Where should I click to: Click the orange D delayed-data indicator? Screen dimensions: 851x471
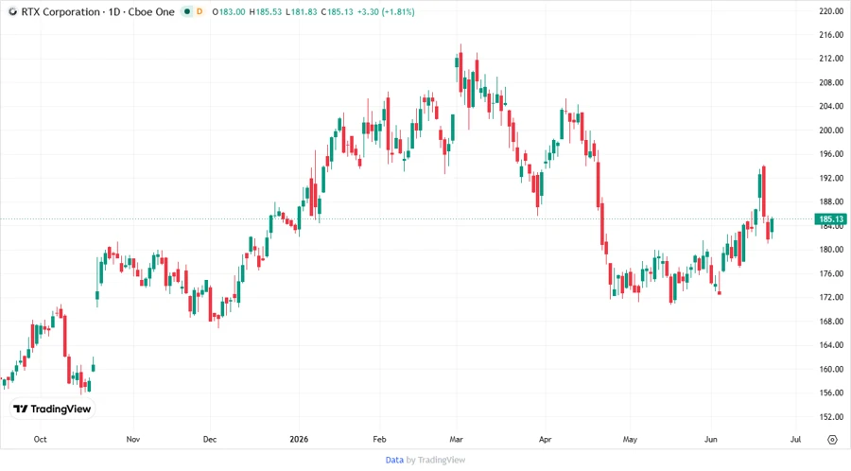(200, 11)
